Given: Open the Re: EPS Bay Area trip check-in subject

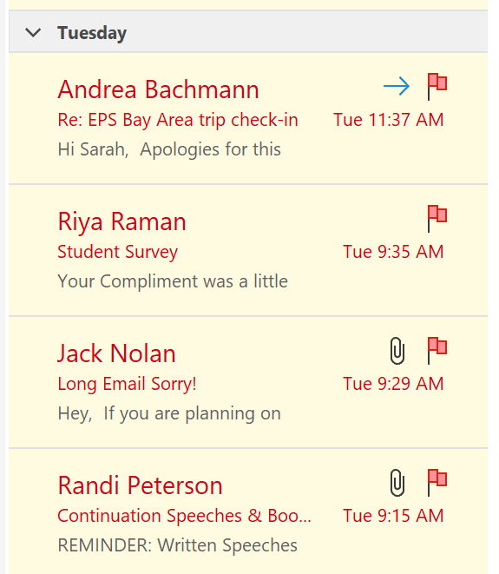Looking at the screenshot, I should click(x=178, y=120).
